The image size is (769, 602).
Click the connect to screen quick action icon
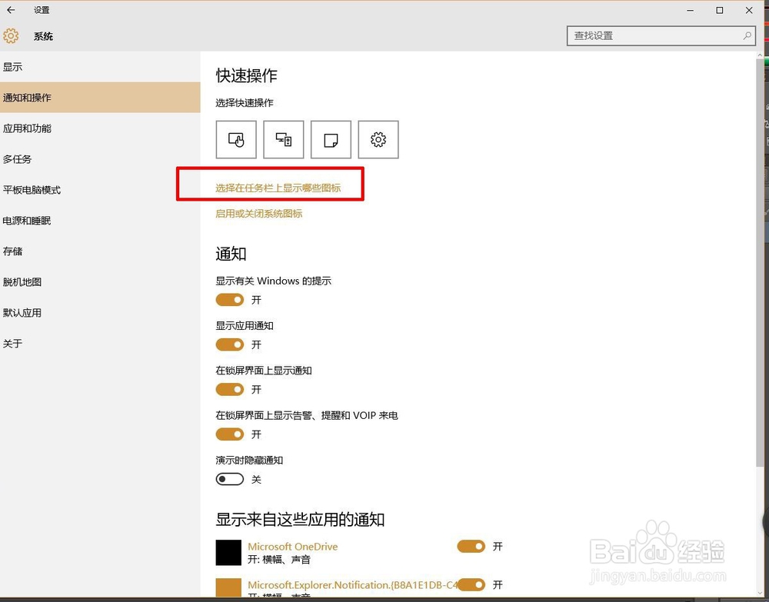(x=283, y=139)
